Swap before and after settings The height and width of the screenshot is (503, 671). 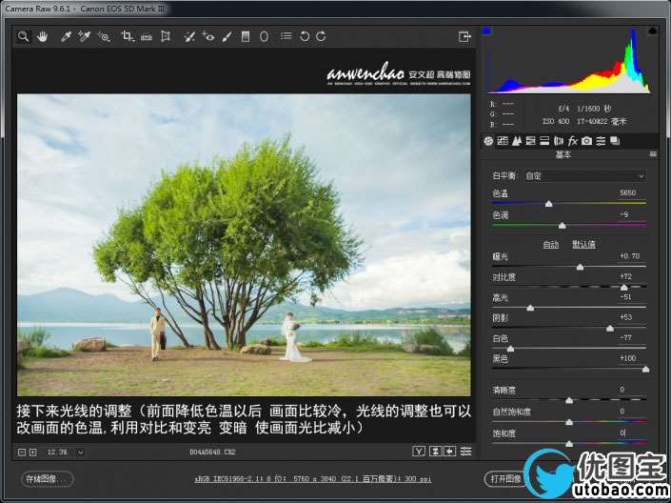click(x=435, y=452)
